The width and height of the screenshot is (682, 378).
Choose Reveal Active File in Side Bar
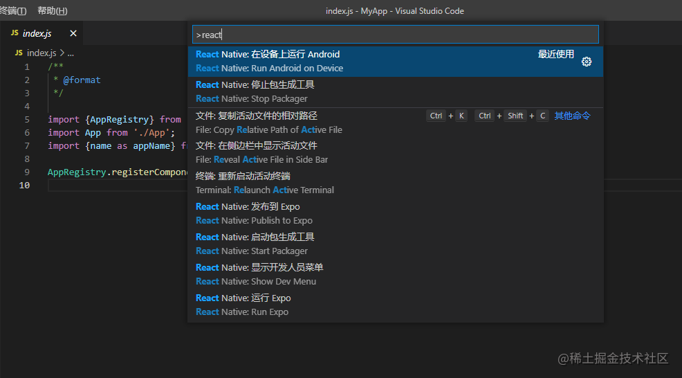click(396, 153)
